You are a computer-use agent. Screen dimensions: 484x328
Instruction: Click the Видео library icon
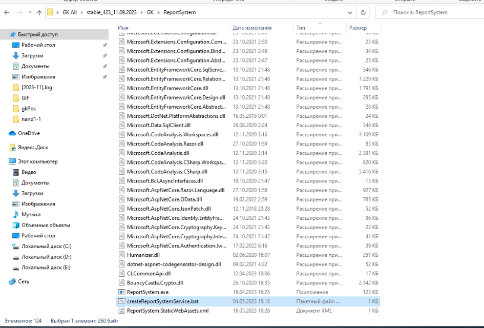click(x=16, y=172)
